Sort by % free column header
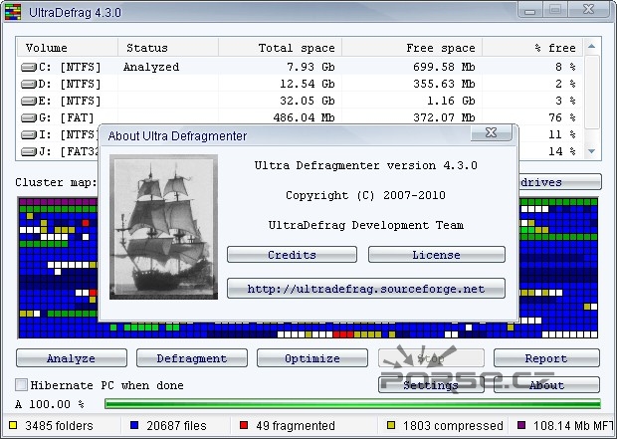 tap(532, 48)
